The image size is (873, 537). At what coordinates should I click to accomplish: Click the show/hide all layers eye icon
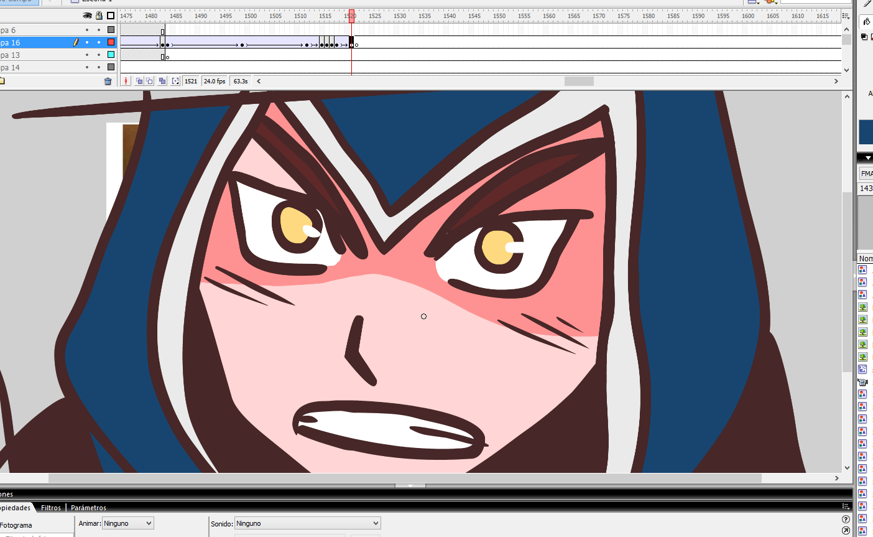(x=87, y=16)
